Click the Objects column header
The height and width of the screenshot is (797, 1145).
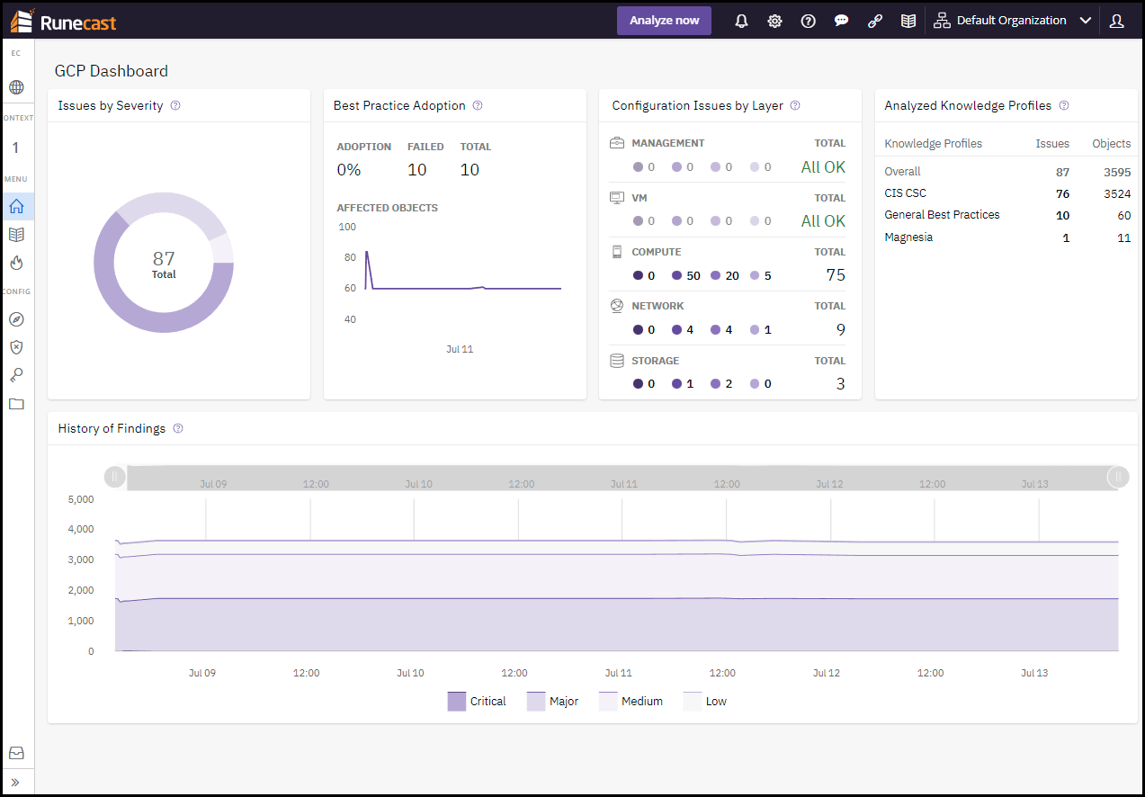point(1112,143)
